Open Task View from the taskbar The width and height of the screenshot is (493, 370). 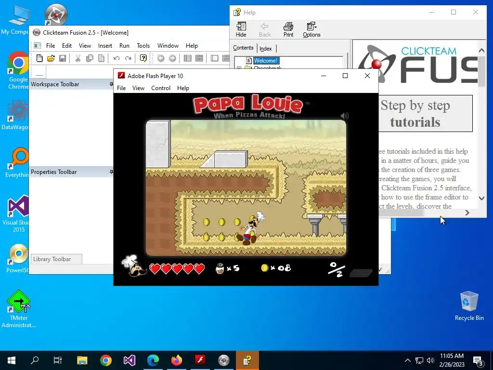point(58,360)
